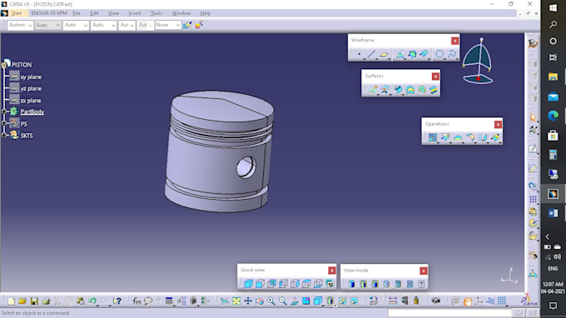The width and height of the screenshot is (566, 318).
Task: Open Word from Windows taskbar
Action: (x=553, y=213)
